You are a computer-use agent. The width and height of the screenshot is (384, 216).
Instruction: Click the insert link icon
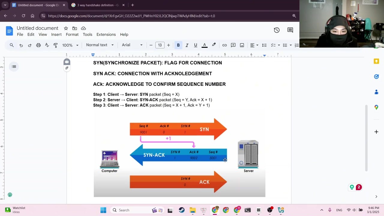[x=224, y=45]
